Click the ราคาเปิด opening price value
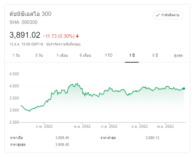195x157 pixels. click(62, 138)
